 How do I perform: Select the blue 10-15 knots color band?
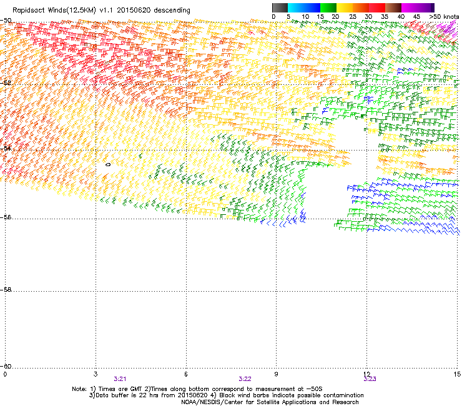tap(312, 7)
